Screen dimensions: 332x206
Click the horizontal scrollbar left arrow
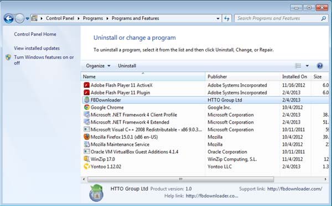point(84,179)
